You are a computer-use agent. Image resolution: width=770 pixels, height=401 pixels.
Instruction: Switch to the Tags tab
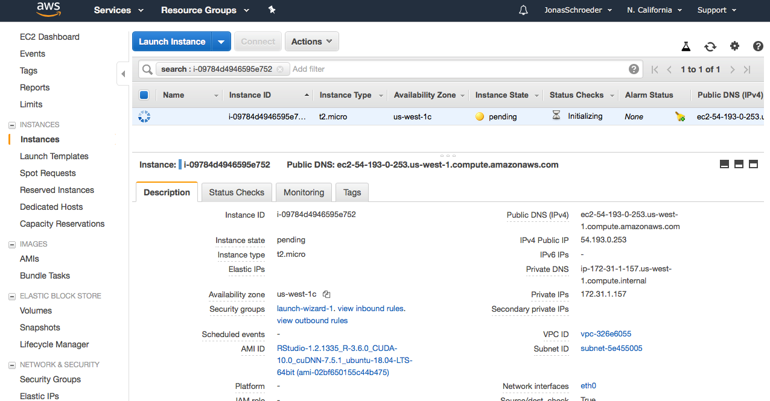click(x=352, y=192)
